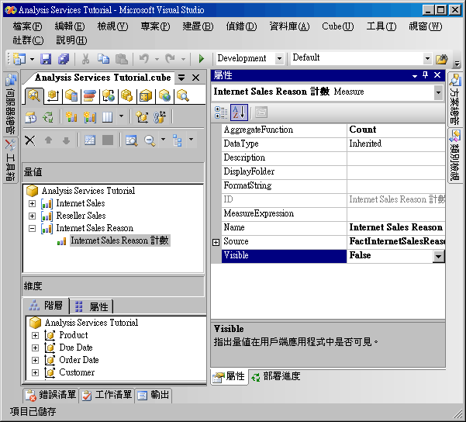Viewport: 466px width, 422px height.
Task: Toggle Alphabetical sort in Properties
Action: click(239, 112)
